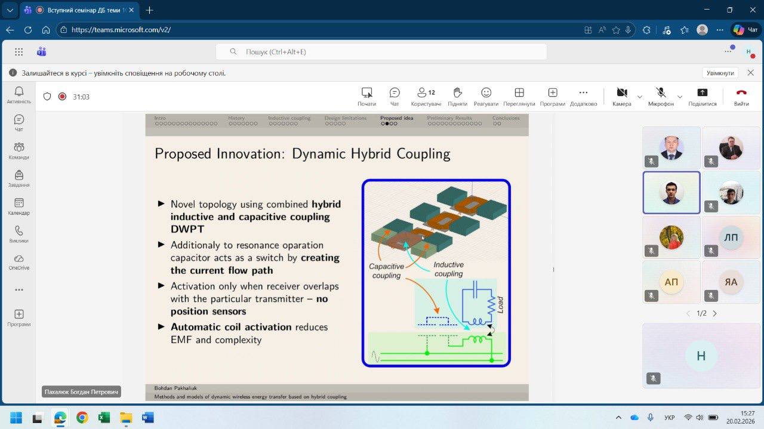Expand camera options dropdown arrow
The width and height of the screenshot is (764, 429).
point(640,97)
